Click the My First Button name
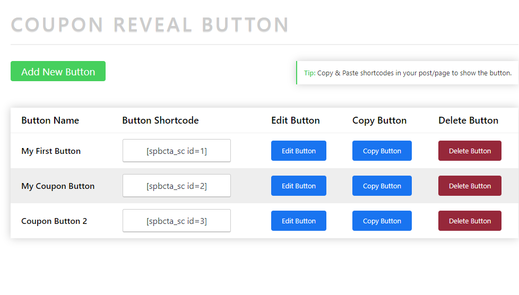The image size is (519, 295). click(51, 151)
